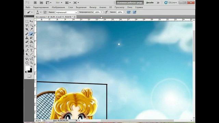Toggle the brush panel button
The height and width of the screenshot is (123, 219).
pos(45,12)
